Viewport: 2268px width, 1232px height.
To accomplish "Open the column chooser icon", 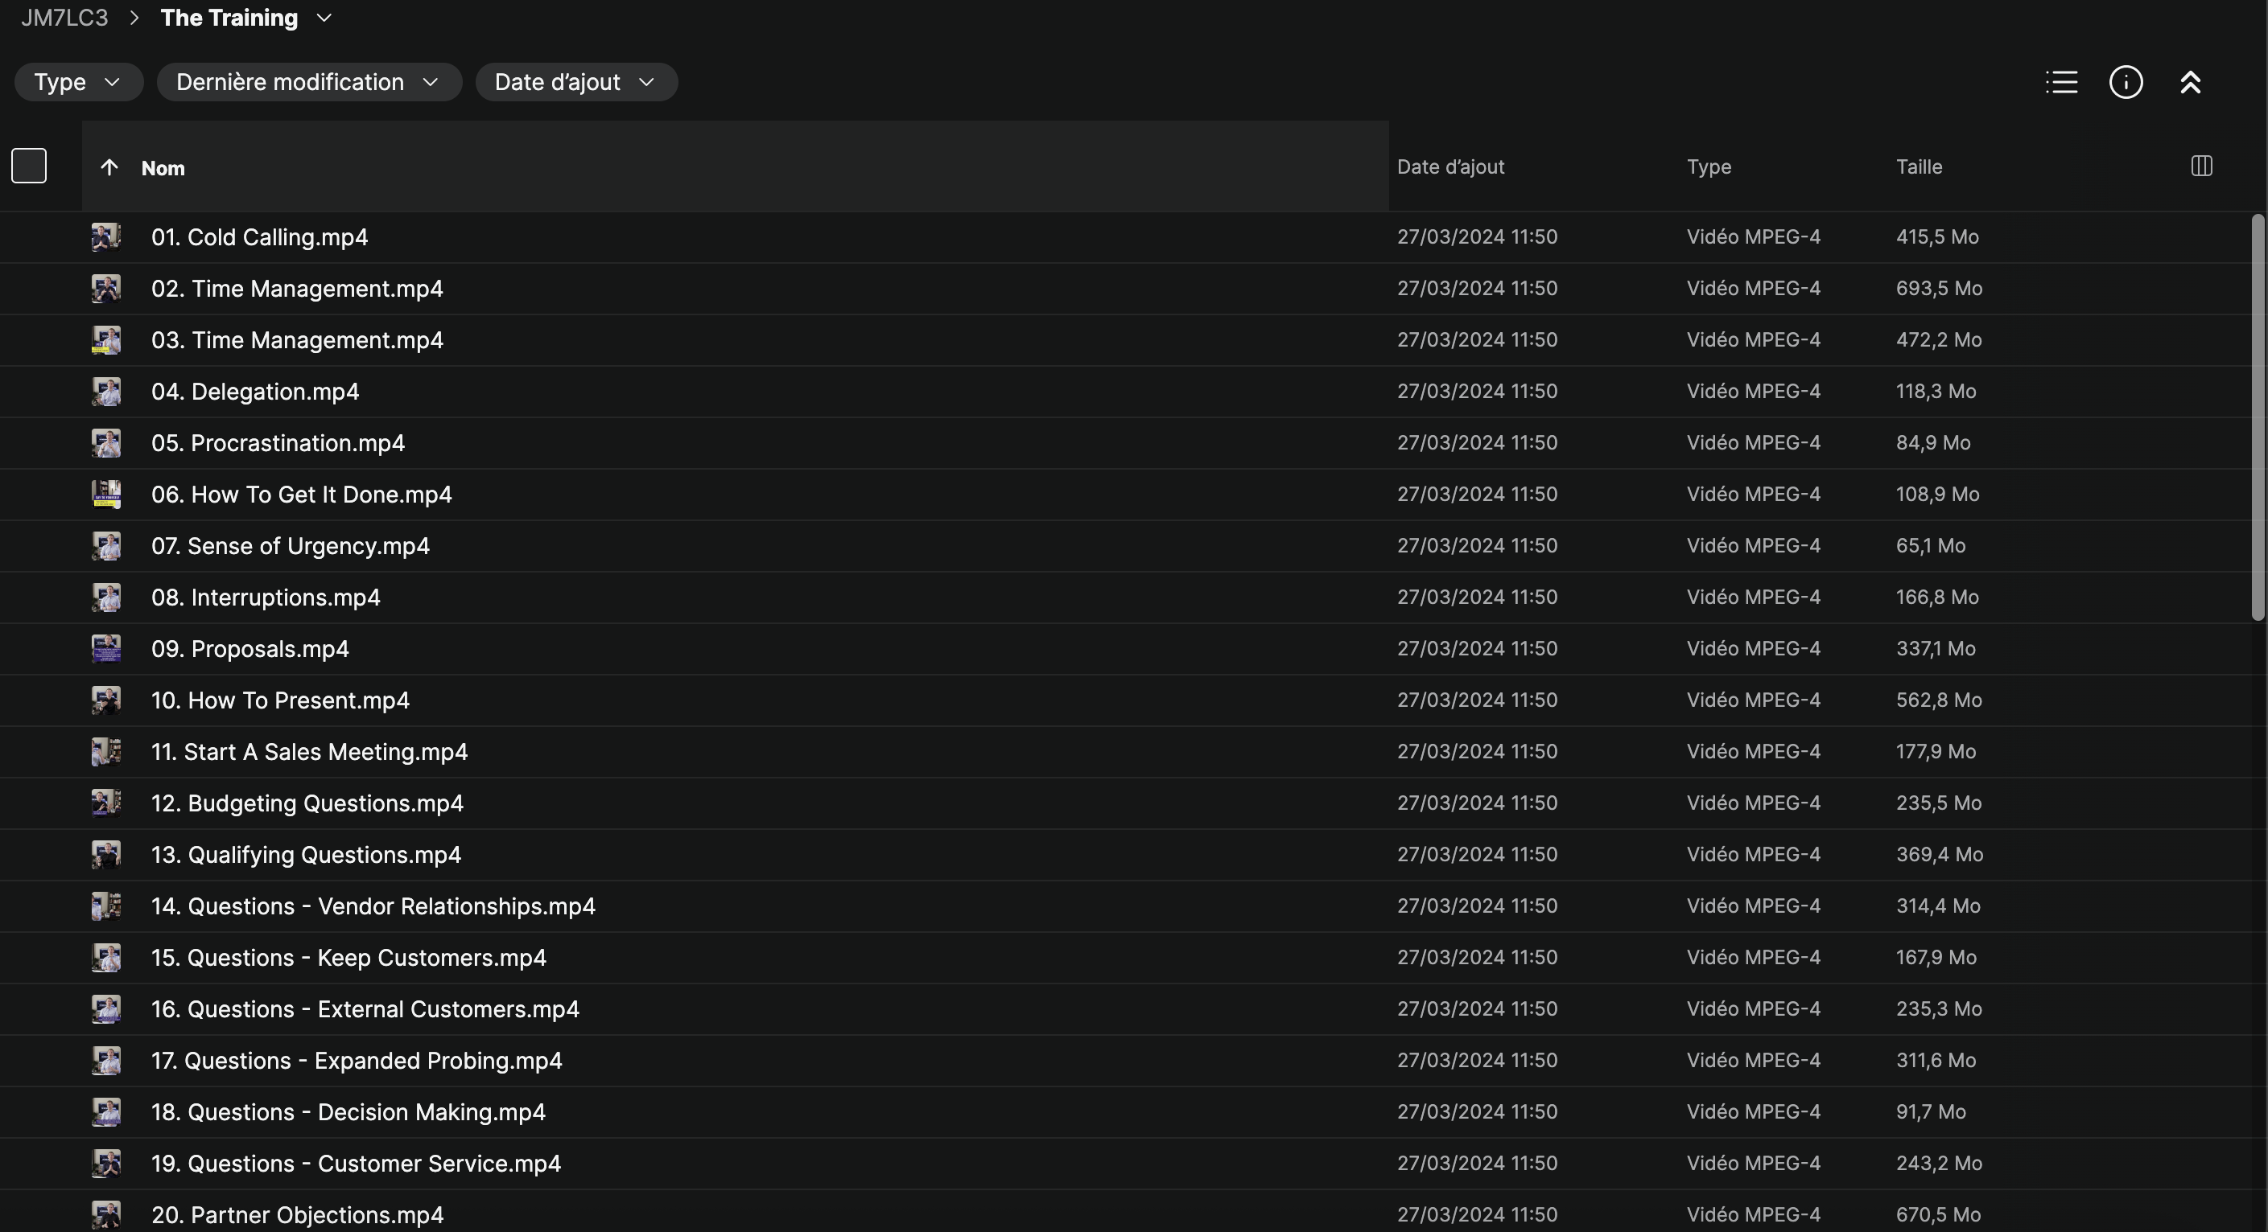I will [2201, 166].
